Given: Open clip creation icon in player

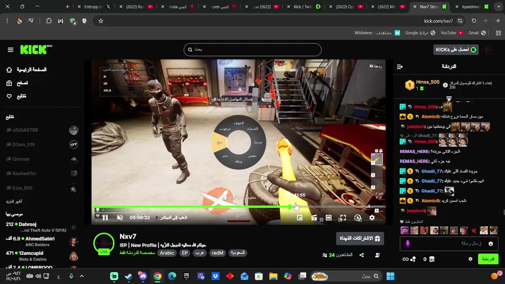Looking at the screenshot, I should point(314,218).
